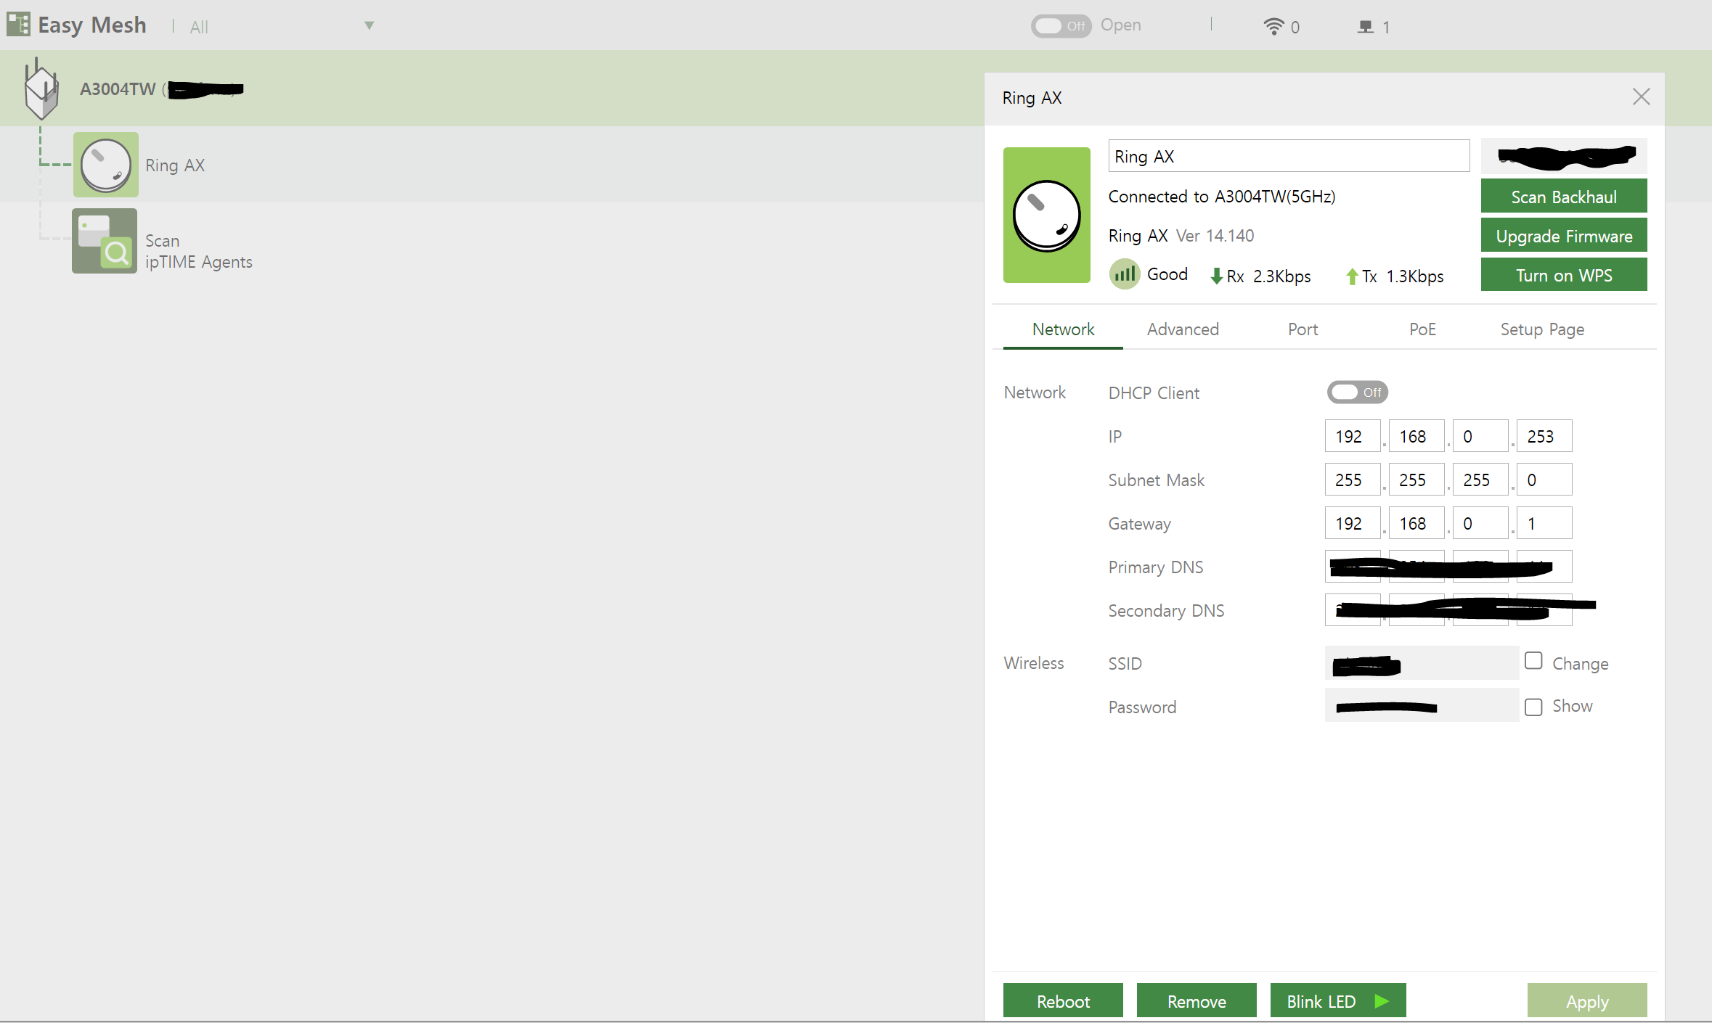
Task: Click the Upgrade Firmware button
Action: pos(1564,237)
